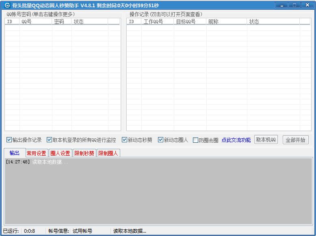This screenshot has width=316, height=236.
Task: Sort account list by QQ号 column header
Action: [x=36, y=21]
